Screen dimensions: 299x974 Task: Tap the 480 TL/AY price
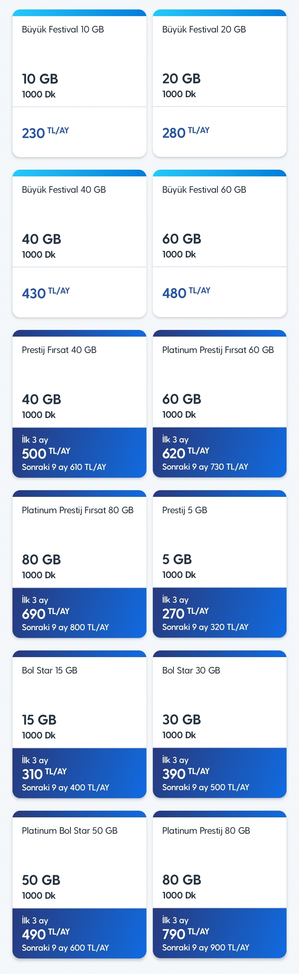pos(186,293)
